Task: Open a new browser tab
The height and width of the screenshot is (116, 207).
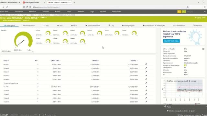Action: click(x=74, y=3)
